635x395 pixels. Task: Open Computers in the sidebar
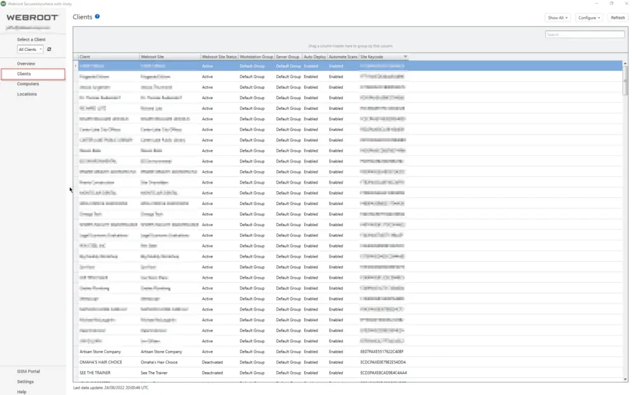(28, 84)
